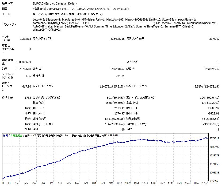222x186 pixels.
Task: Click the x-axis label 1737
Action: point(205,183)
